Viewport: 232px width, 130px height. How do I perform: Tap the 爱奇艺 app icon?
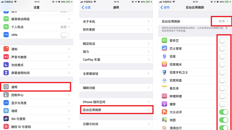(x=164, y=40)
